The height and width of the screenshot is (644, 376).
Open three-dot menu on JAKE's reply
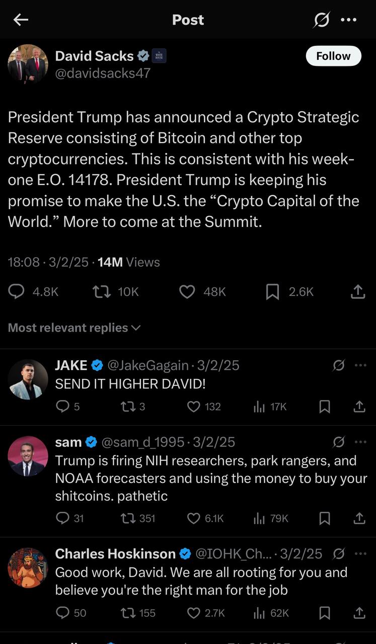coord(360,365)
